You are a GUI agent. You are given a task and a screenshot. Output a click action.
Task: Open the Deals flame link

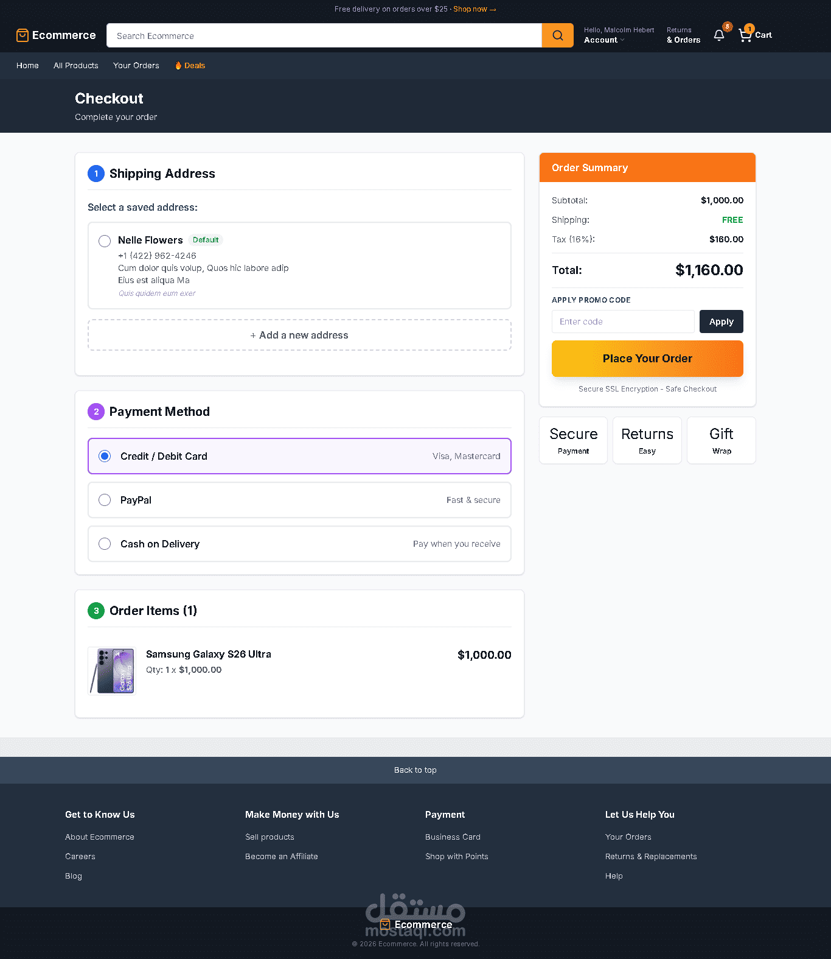pos(190,66)
